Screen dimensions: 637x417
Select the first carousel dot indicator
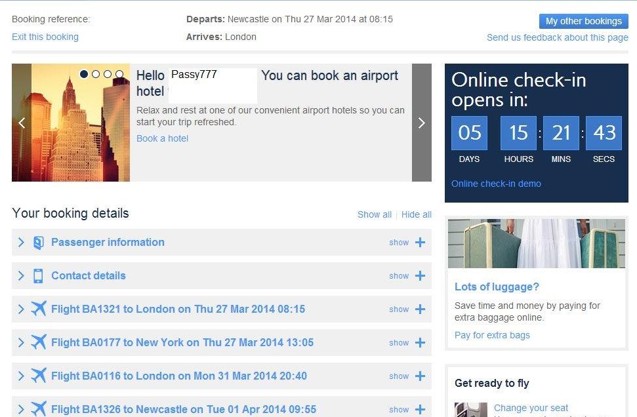(x=84, y=74)
